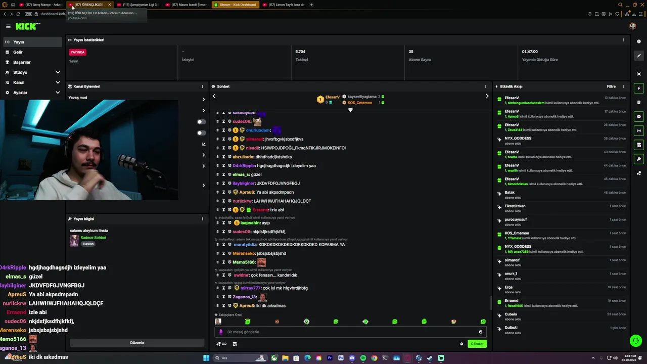Viewport: 647px width, 364px height.
Task: Toggle the lower switch in Kanal Eylemleri
Action: [201, 133]
